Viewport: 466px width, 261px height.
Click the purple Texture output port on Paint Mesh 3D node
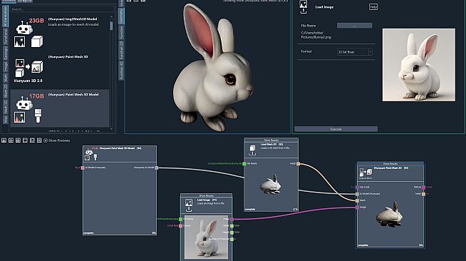click(x=423, y=188)
